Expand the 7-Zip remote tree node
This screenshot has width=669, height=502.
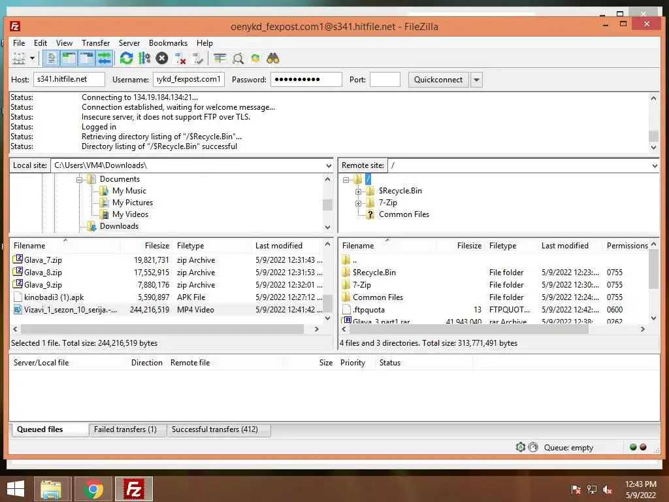359,203
